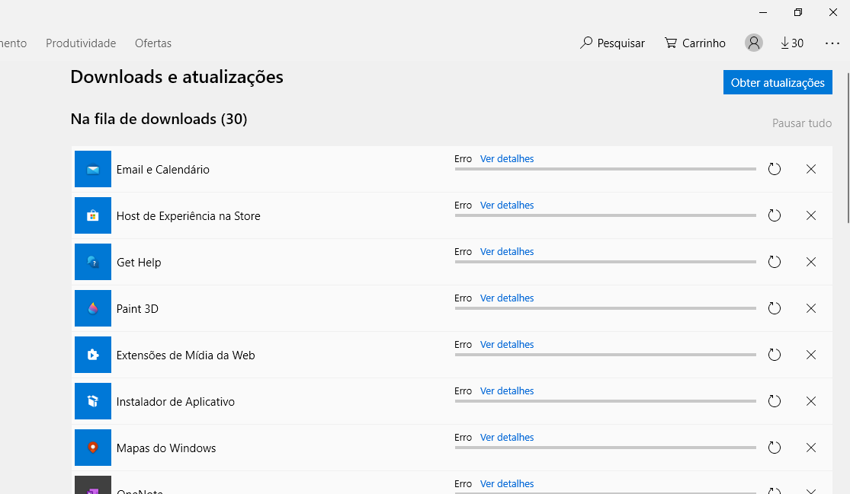Retry the Get Help download
The width and height of the screenshot is (850, 494).
(x=775, y=262)
